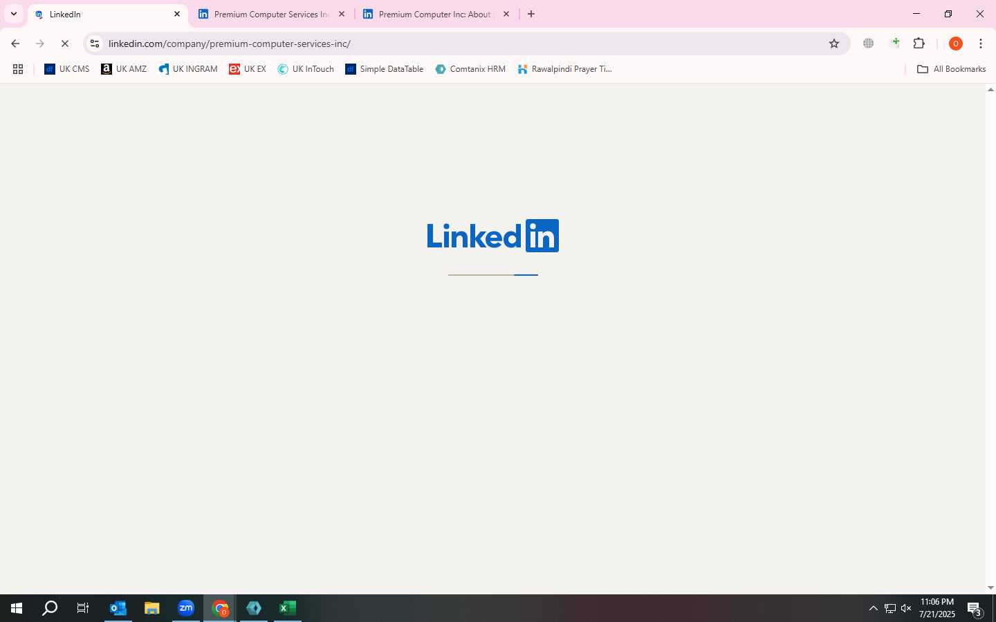Viewport: 996px width, 622px height.
Task: Open the Extensions puzzle menu
Action: click(x=919, y=44)
